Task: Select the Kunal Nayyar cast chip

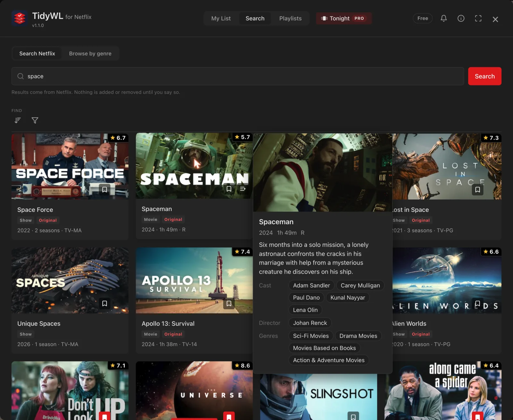Action: coord(348,298)
